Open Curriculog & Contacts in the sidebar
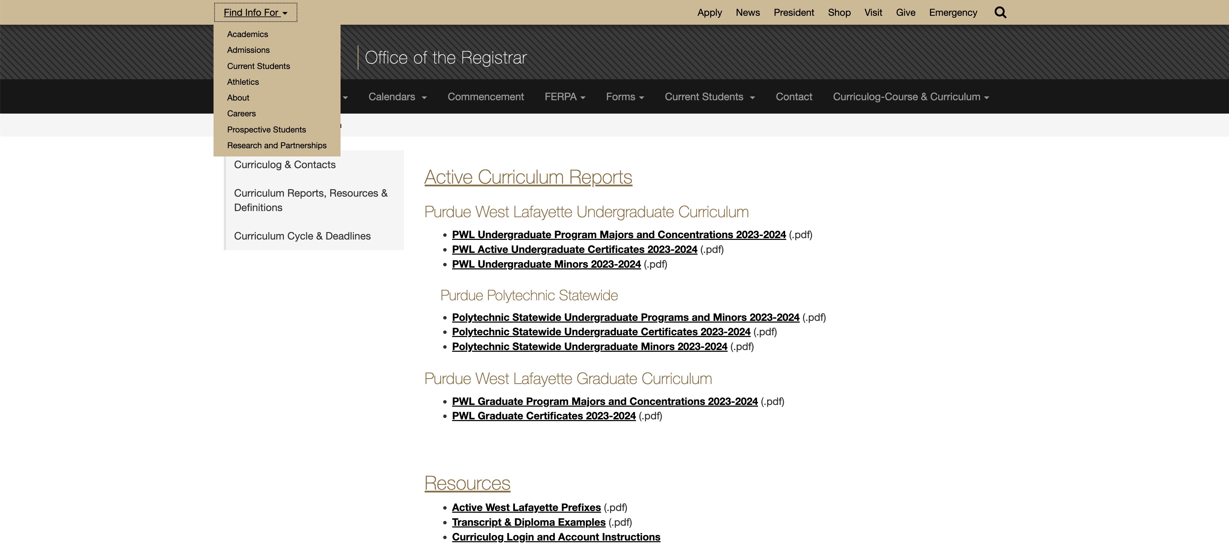Image resolution: width=1229 pixels, height=558 pixels. (x=284, y=164)
